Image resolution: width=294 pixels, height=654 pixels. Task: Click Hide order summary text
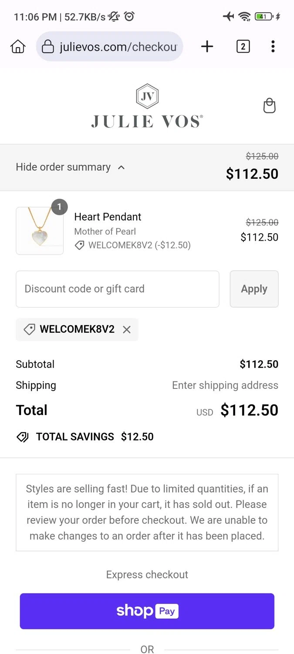(x=63, y=167)
